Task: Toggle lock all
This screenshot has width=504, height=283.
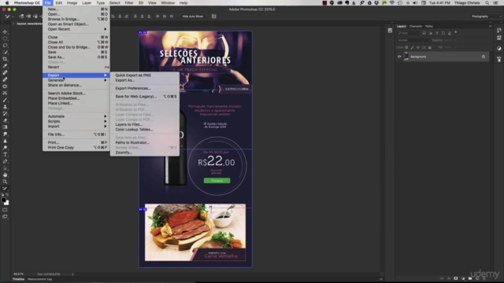Action: 429,47
